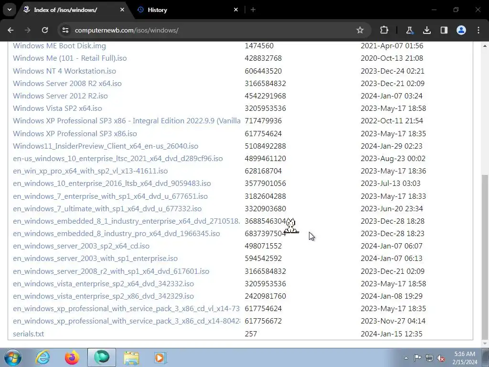Open network status tray icon
Screen dimensions: 489x367
click(429, 358)
